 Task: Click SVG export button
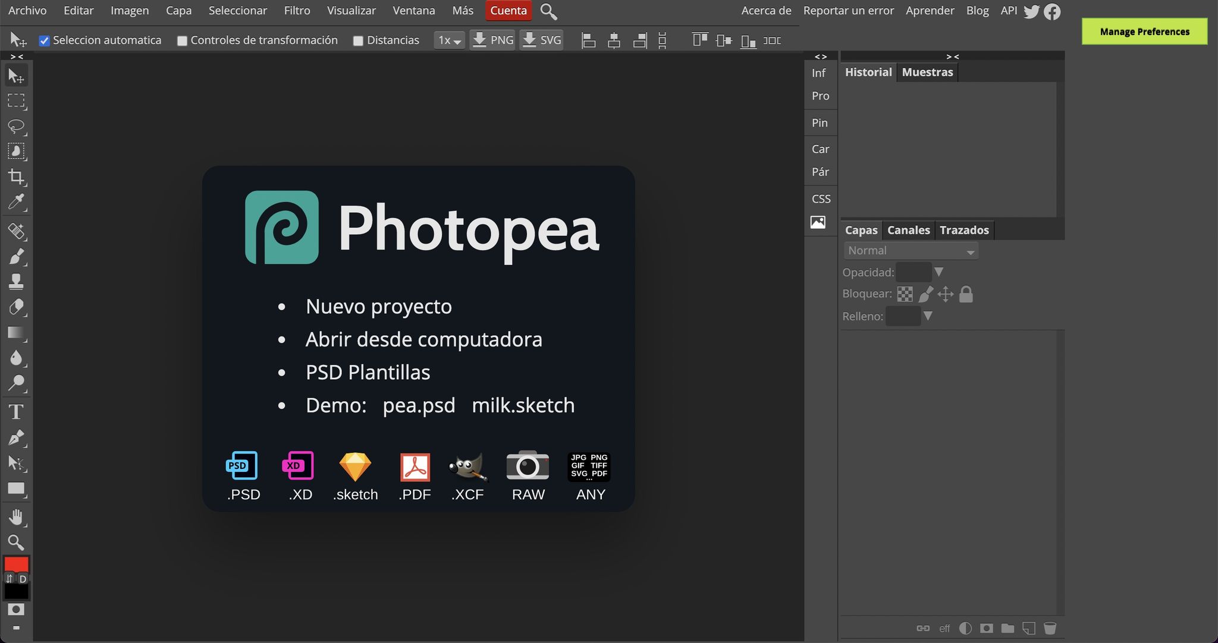(x=541, y=39)
